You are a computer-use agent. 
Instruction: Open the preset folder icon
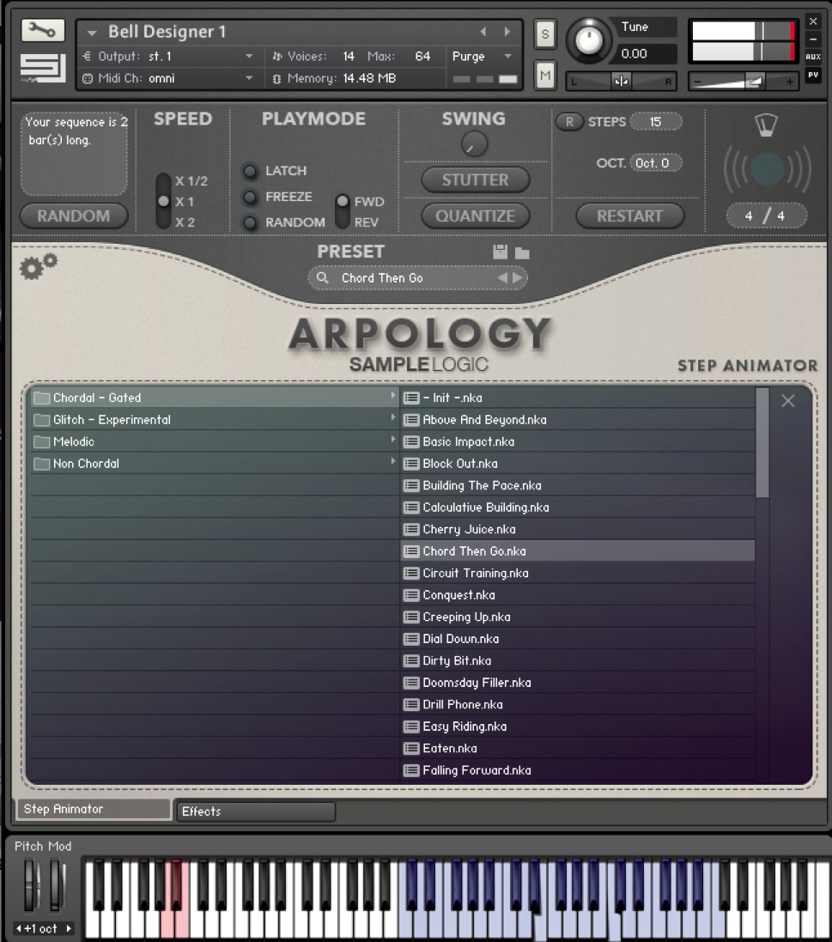[522, 253]
